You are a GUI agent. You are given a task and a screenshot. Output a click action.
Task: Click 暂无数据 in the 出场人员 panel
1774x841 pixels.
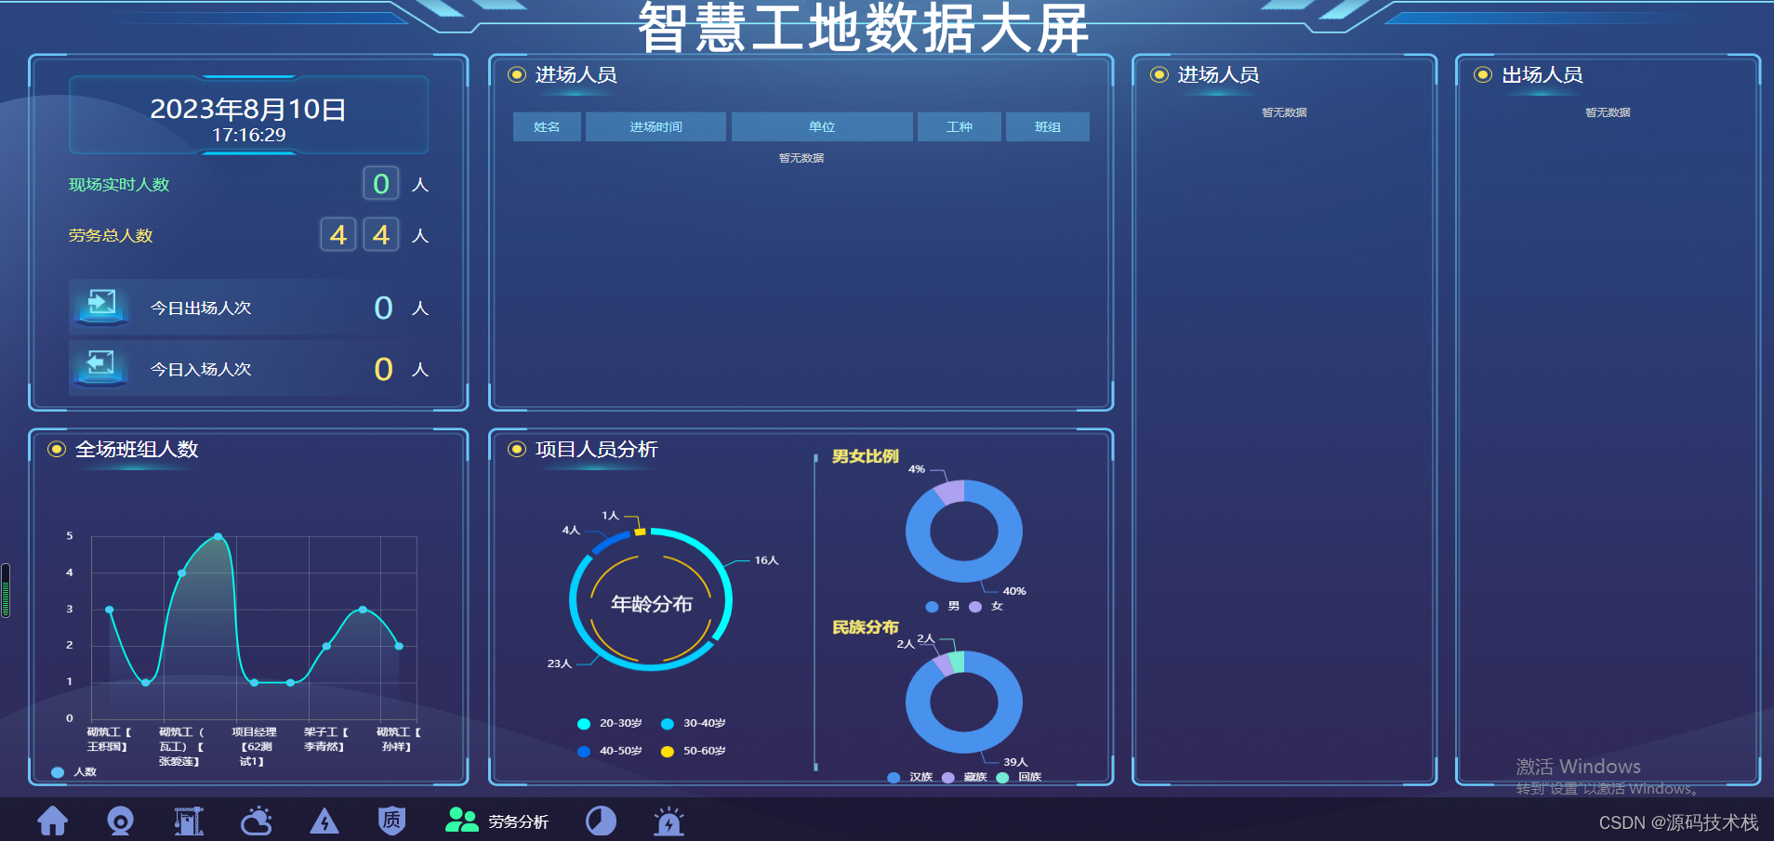click(x=1608, y=112)
